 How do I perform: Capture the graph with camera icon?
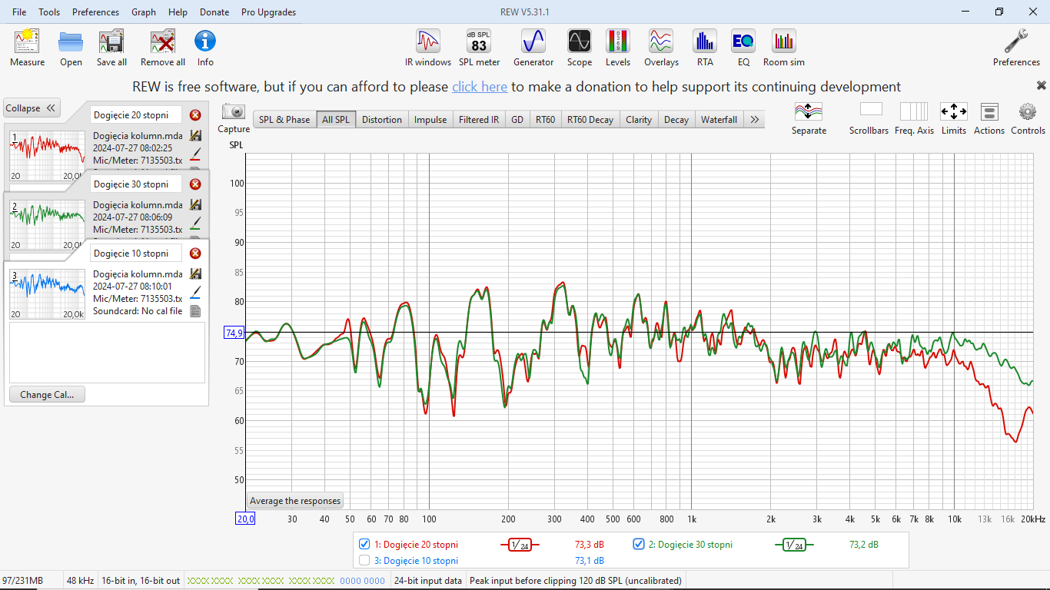tap(234, 112)
